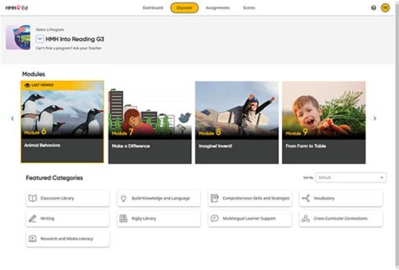
Task: Switch to the Dashboard tab
Action: click(152, 8)
